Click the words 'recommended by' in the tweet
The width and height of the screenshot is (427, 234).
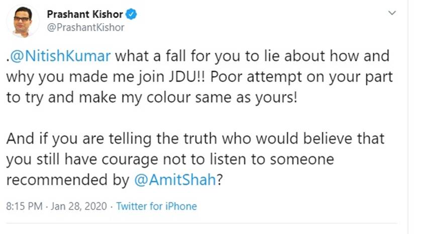[67, 181]
